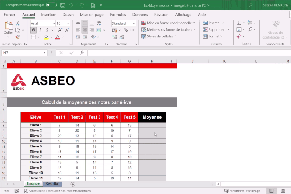Click inside the formula bar
291x194 pixels.
pyautogui.click(x=190, y=53)
